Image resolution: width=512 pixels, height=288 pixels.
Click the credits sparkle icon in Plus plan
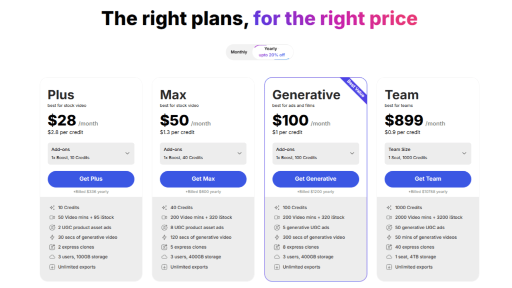click(x=52, y=208)
